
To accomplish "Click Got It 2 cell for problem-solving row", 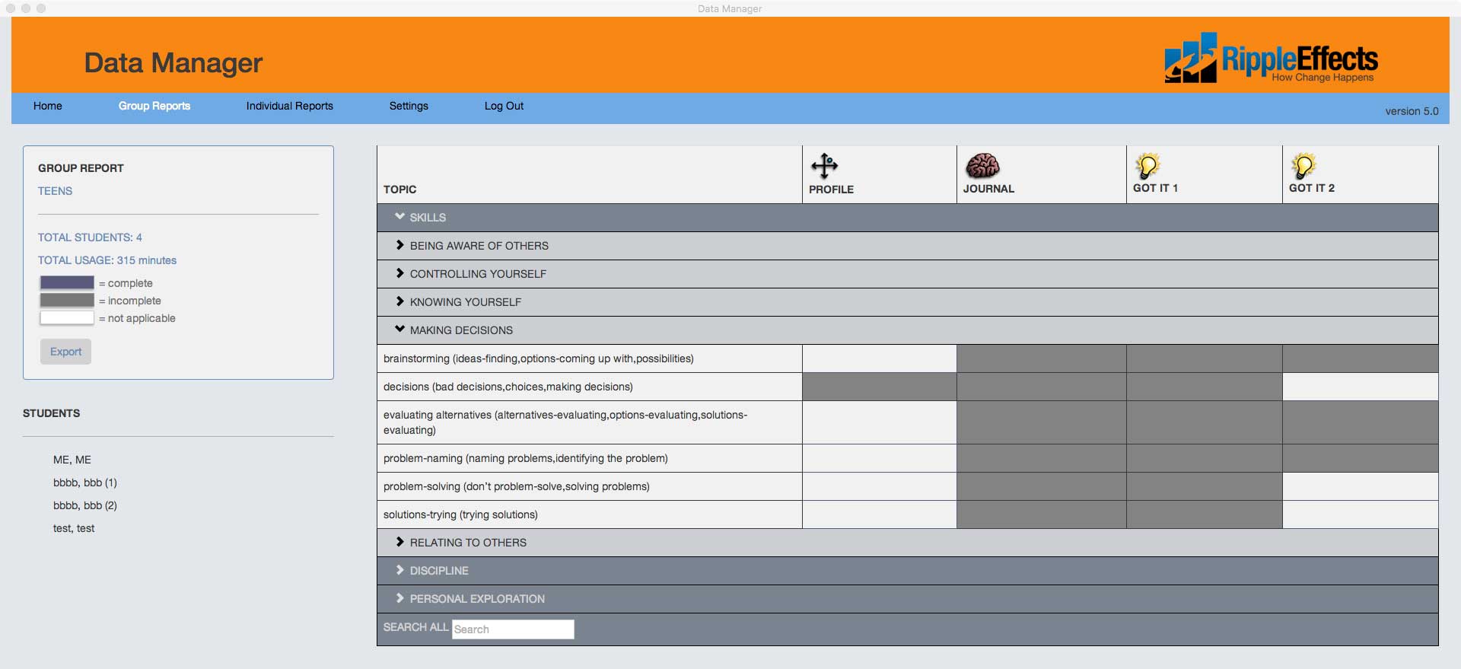I will click(x=1361, y=486).
